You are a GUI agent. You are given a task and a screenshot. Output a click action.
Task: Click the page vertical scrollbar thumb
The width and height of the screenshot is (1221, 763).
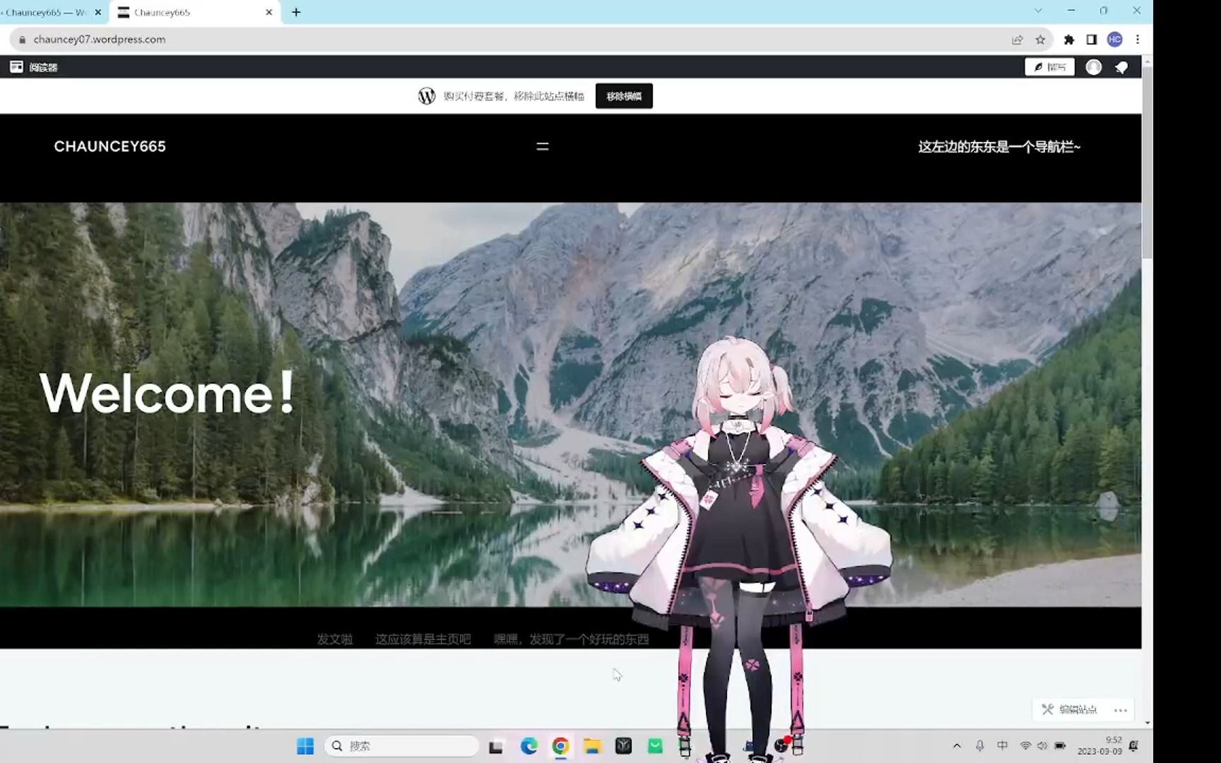[1147, 161]
